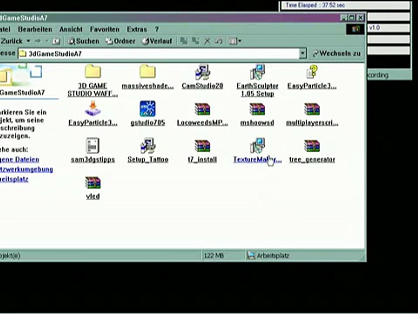
Task: Click Arbeitsplatz in the status bar
Action: coord(268,256)
